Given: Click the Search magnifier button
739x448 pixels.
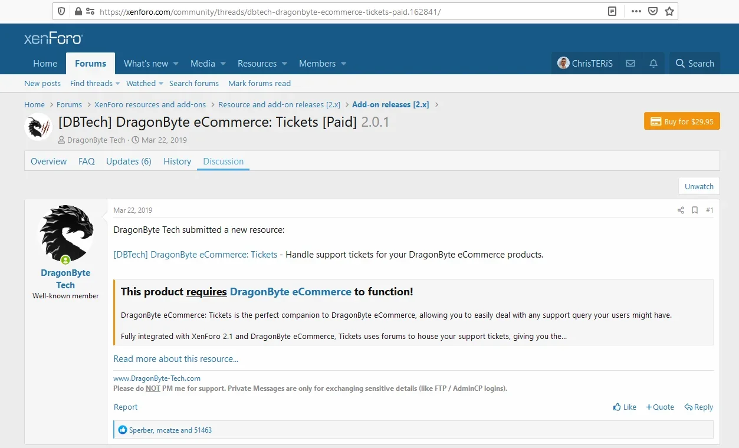Looking at the screenshot, I should [695, 63].
